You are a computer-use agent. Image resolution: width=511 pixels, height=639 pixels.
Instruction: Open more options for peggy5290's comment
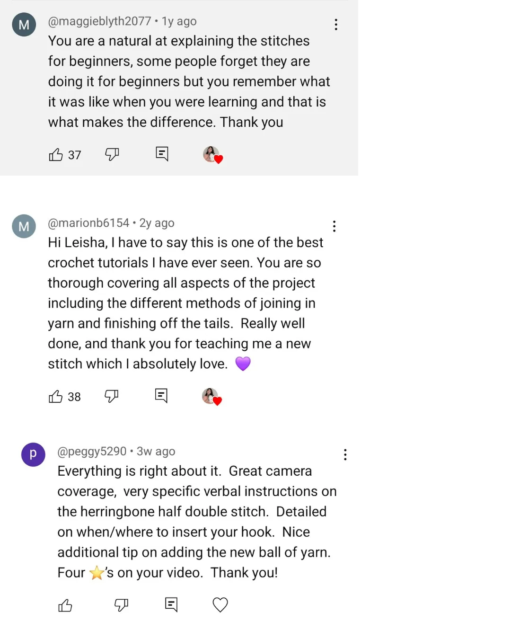pos(345,455)
